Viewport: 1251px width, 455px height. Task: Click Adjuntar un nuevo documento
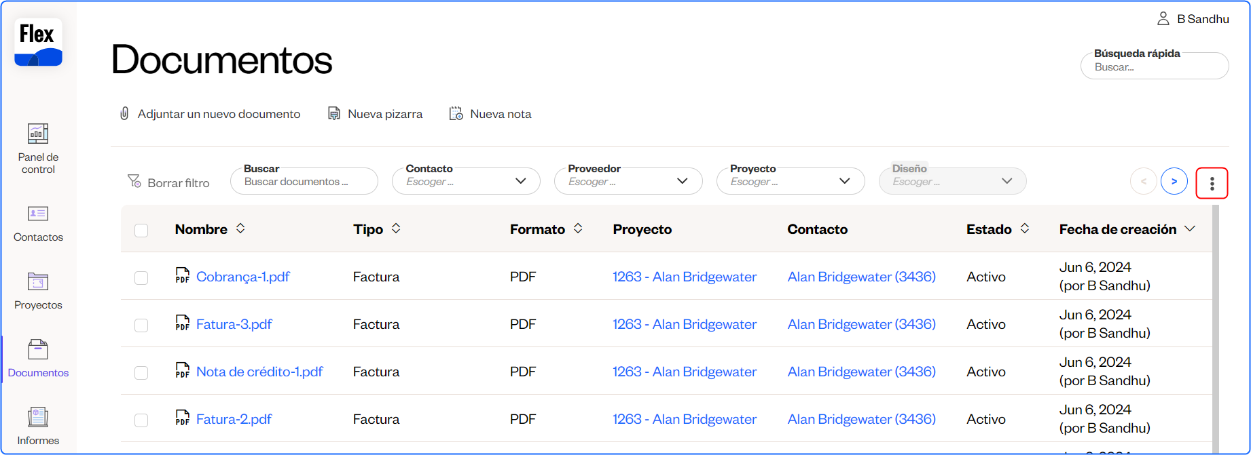[219, 114]
